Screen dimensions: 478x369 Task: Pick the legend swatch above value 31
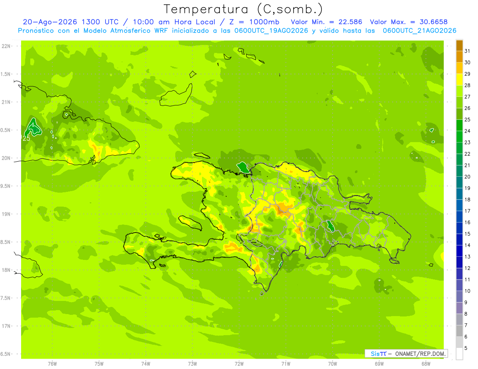point(459,45)
